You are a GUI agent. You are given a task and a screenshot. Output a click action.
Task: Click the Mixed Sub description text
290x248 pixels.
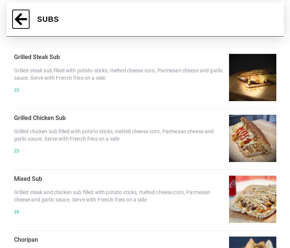(112, 196)
